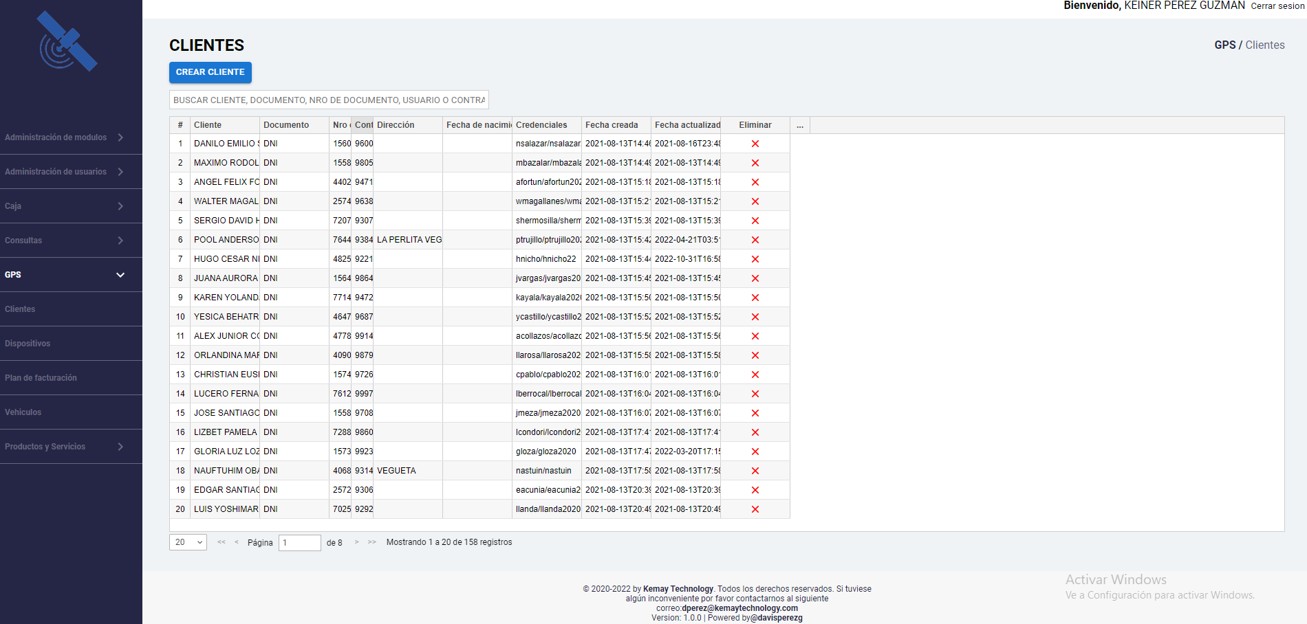Click delete icon for LUIS YOSHIMAR
Image resolution: width=1307 pixels, height=624 pixels.
tap(755, 509)
